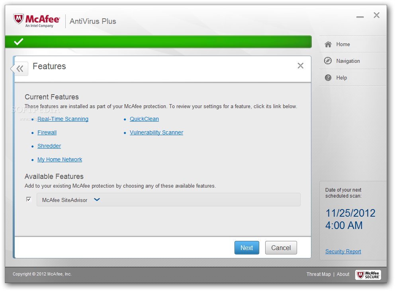Close the Features panel
395x291 pixels.
(x=300, y=66)
